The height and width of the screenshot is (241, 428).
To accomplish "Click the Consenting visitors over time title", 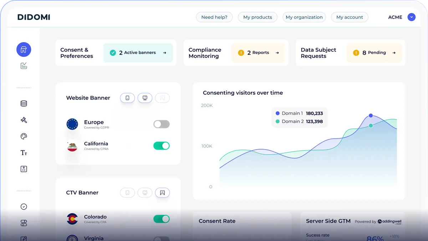I will (x=243, y=93).
